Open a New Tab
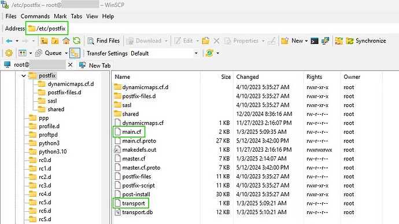Image resolution: width=399 pixels, height=224 pixels. [x=95, y=65]
